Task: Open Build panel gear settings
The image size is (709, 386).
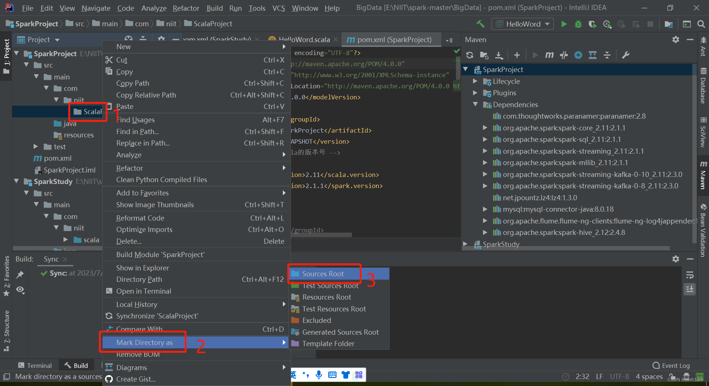Action: tap(676, 259)
